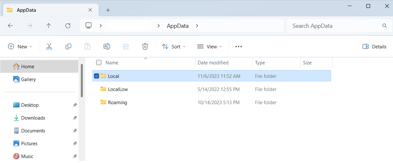Open a new File Explorer tab
Image resolution: width=393 pixels, height=163 pixels.
coord(108,10)
